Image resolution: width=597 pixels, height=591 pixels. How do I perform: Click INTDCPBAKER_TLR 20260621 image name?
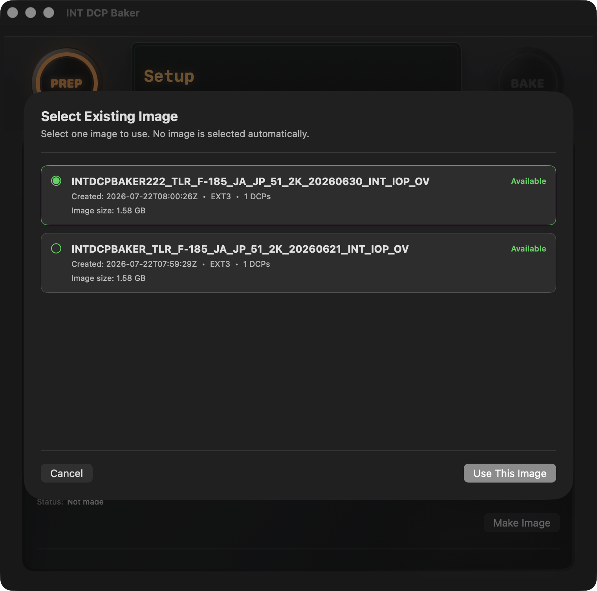240,249
